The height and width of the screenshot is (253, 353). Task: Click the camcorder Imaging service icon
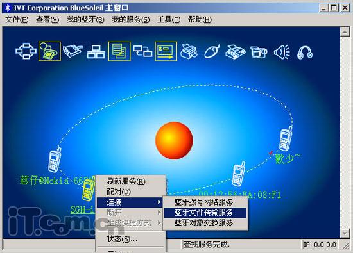[259, 52]
